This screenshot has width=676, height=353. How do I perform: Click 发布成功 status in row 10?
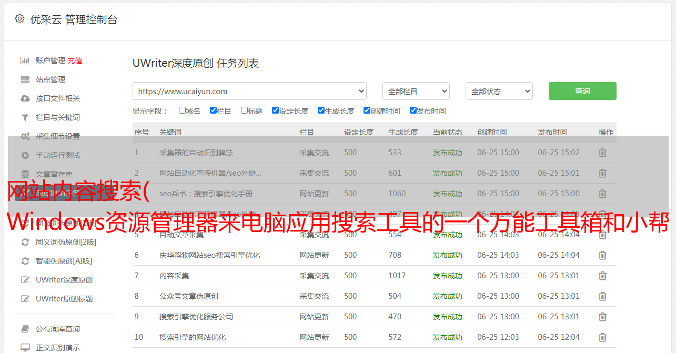448,337
